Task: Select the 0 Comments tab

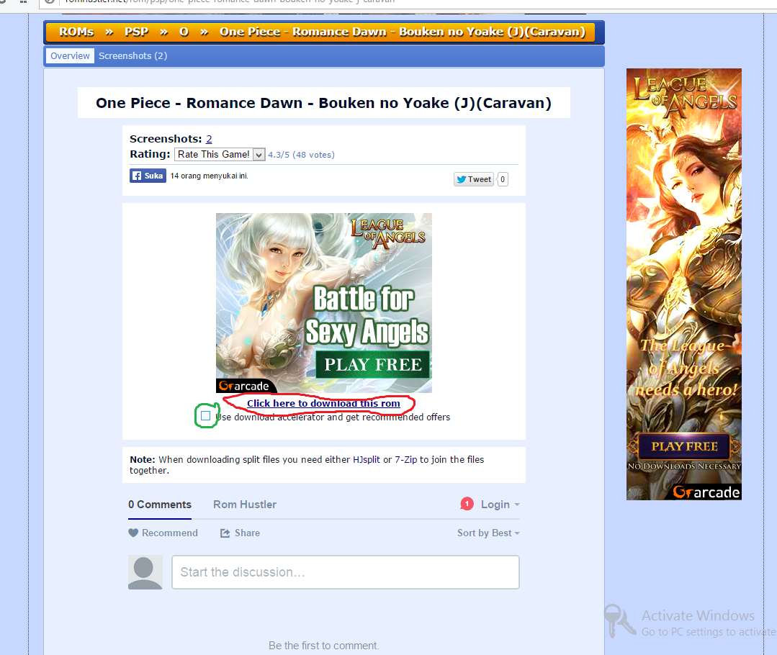Action: 160,505
